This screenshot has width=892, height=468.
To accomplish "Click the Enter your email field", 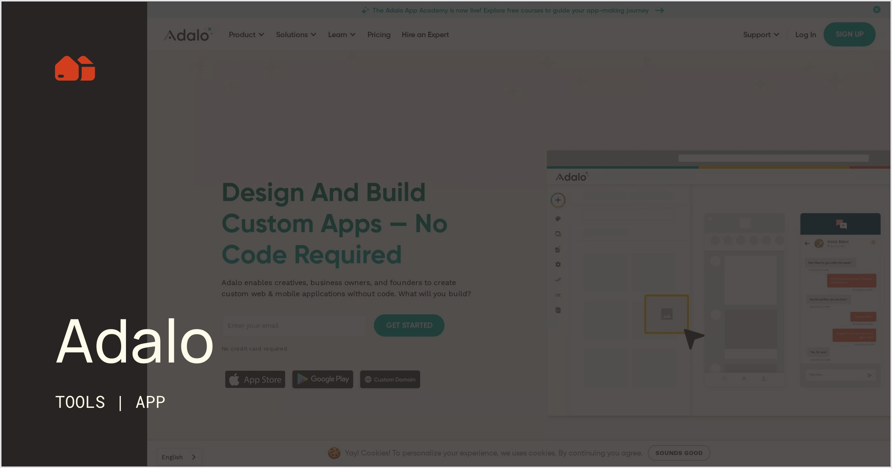I will (x=294, y=325).
